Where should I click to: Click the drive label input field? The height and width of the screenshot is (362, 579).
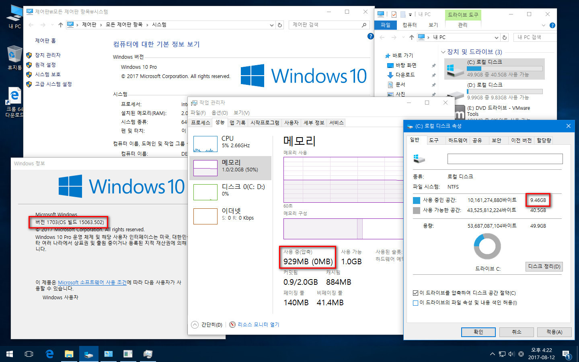tap(505, 159)
